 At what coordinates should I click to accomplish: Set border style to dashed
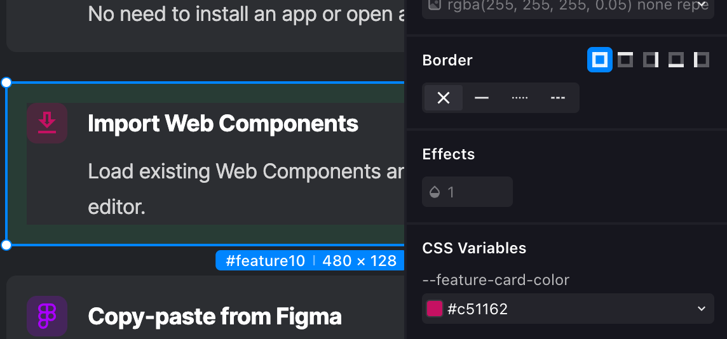[558, 98]
